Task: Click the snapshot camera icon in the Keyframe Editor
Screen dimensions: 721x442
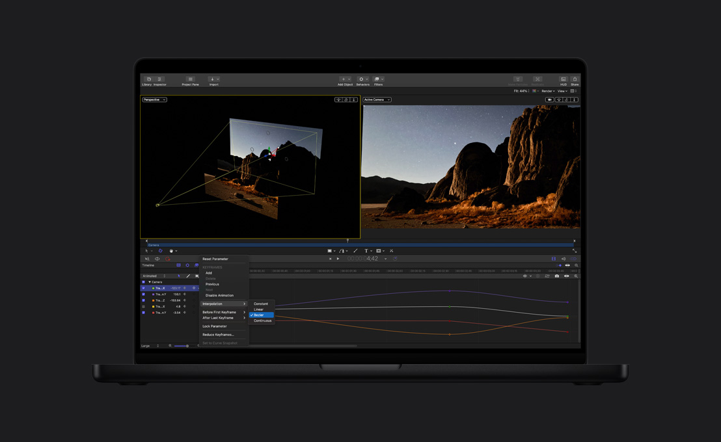Action: point(557,276)
